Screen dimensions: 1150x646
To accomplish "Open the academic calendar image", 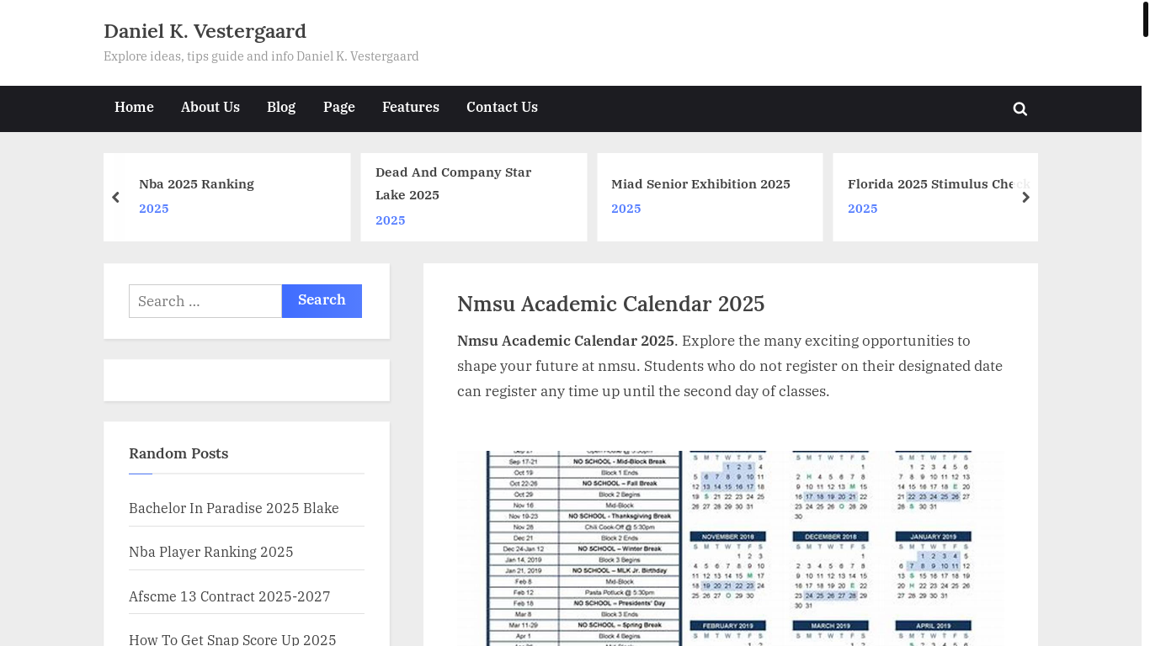I will 731,548.
